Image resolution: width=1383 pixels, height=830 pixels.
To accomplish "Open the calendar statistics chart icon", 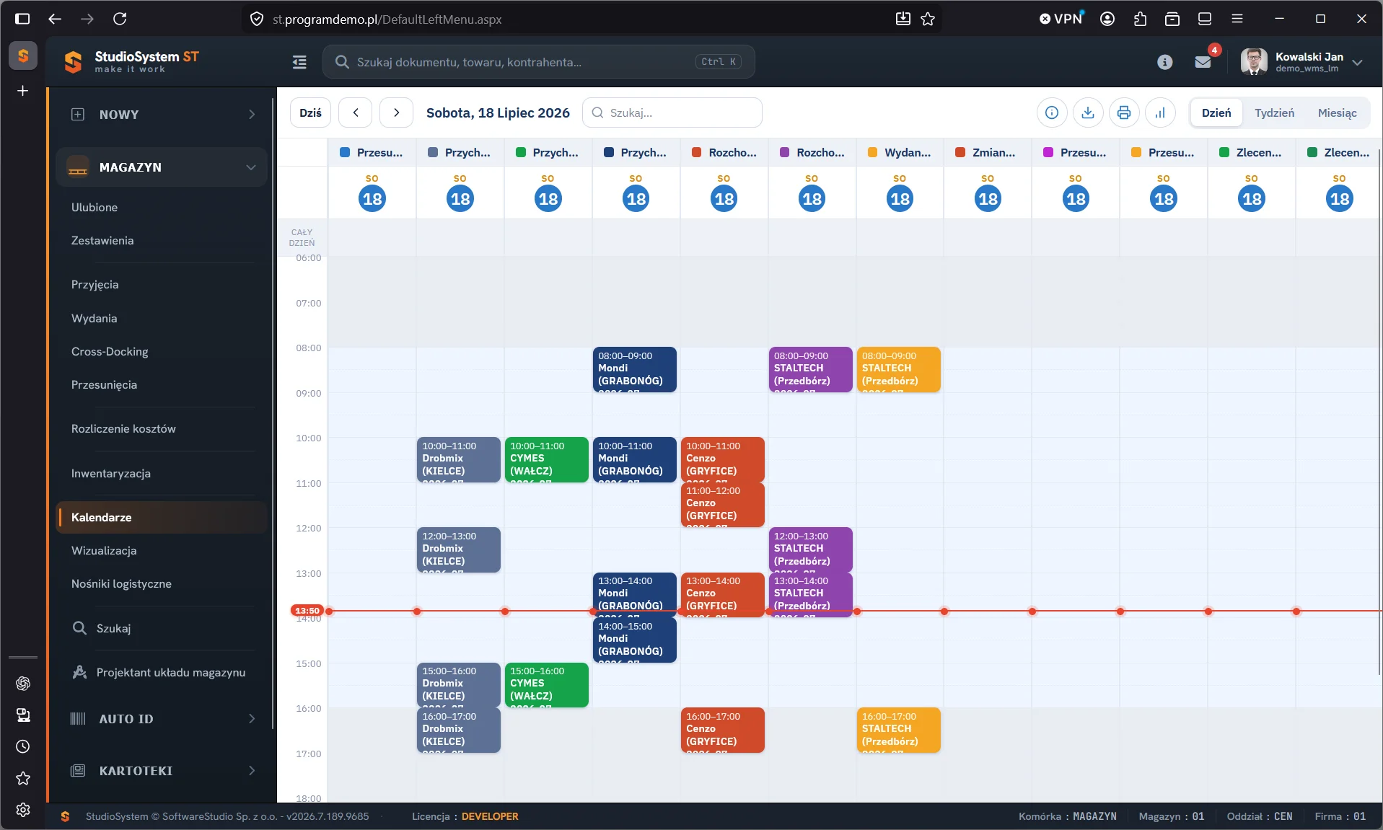I will [1160, 112].
